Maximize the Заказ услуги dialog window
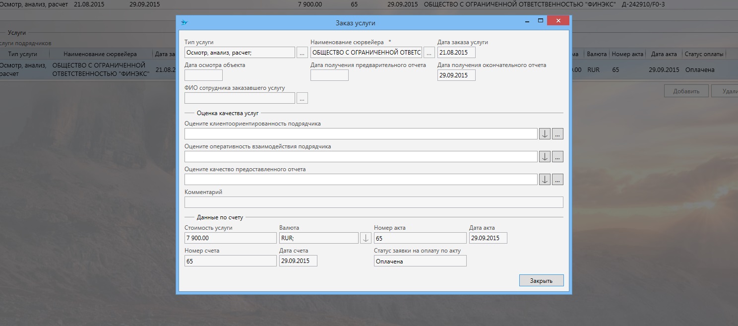The image size is (738, 326). [x=540, y=21]
